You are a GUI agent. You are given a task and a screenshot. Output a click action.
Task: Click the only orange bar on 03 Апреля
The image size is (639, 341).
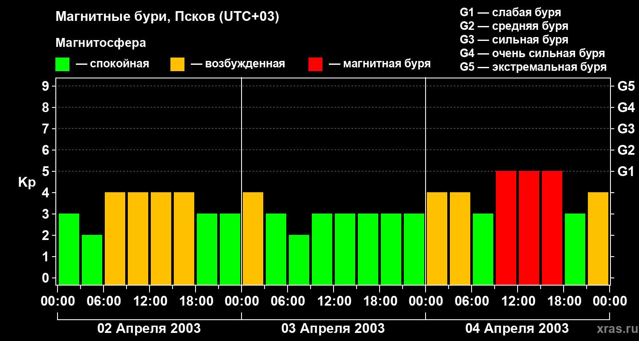(253, 238)
